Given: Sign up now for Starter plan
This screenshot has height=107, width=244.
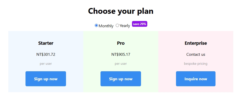Looking at the screenshot, I should tap(46, 79).
